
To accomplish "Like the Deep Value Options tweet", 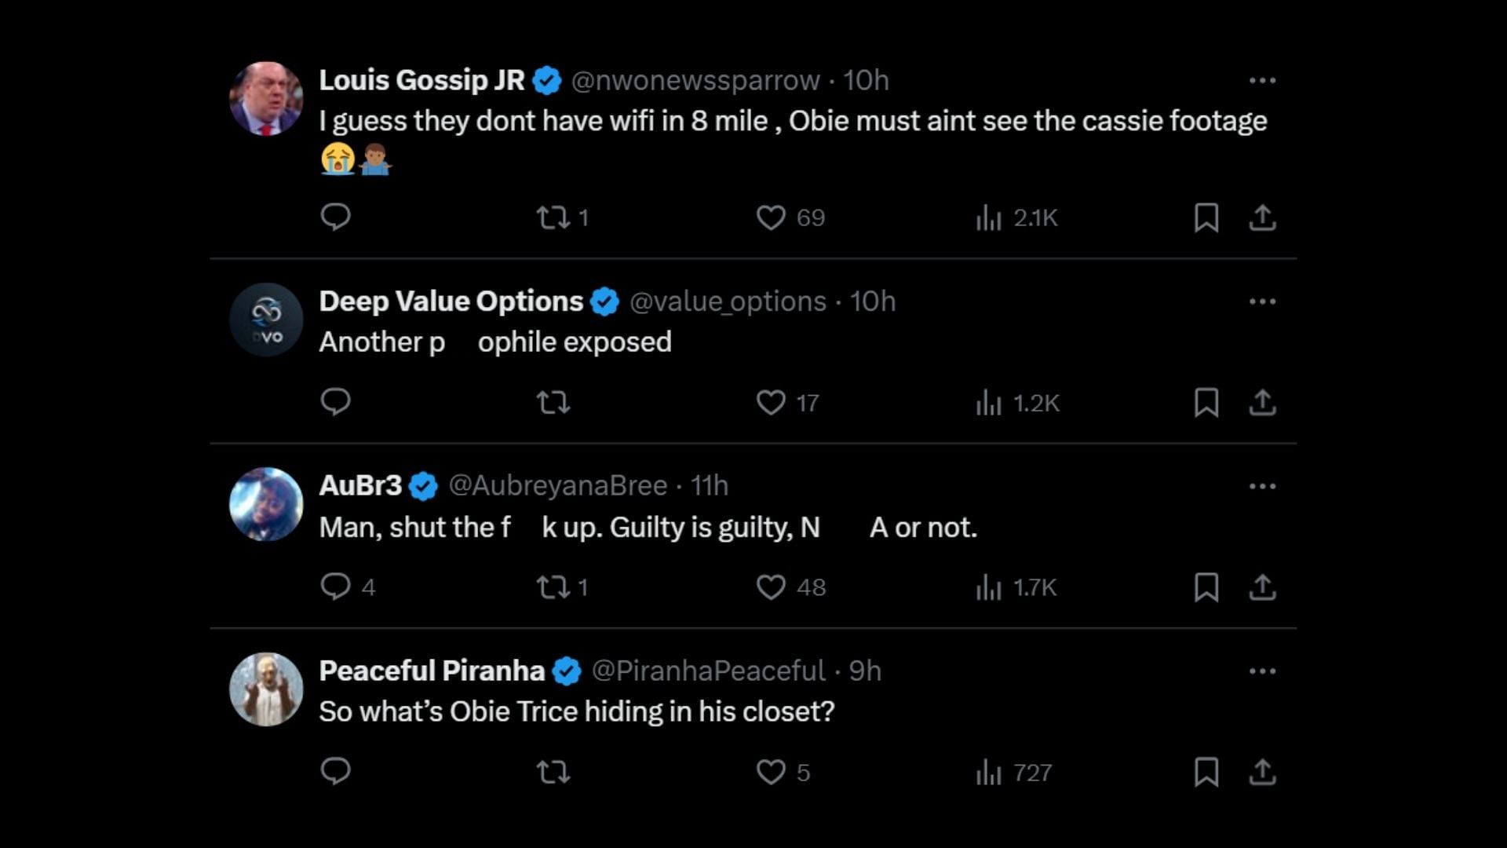I will click(x=771, y=403).
